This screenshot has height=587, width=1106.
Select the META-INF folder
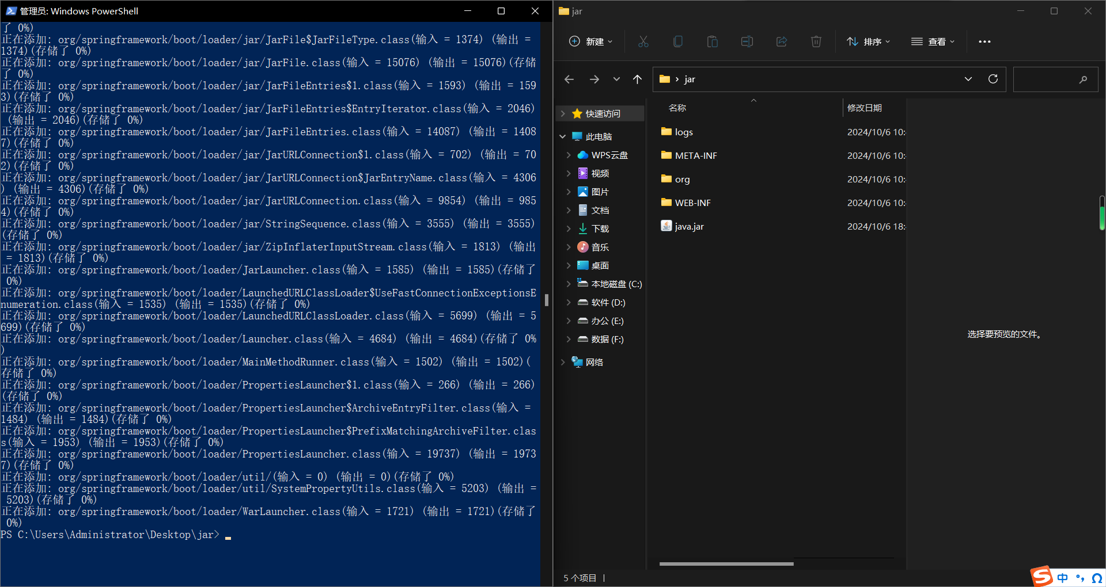[695, 156]
